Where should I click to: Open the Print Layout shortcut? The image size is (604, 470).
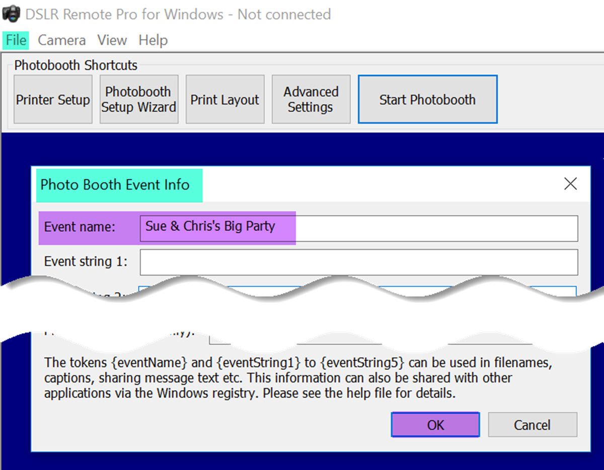pos(225,100)
